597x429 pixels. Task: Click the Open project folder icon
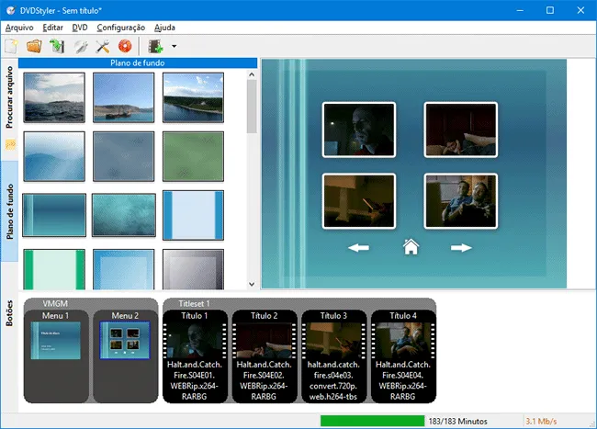[34, 47]
